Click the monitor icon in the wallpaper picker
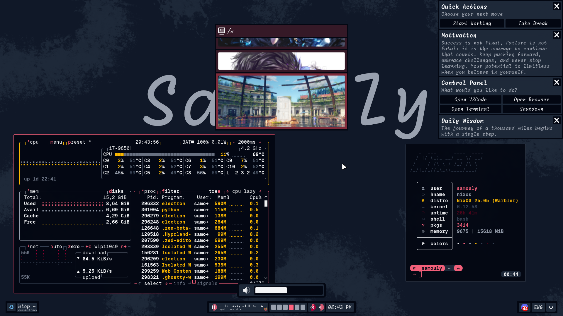This screenshot has height=316, width=563. click(x=222, y=31)
